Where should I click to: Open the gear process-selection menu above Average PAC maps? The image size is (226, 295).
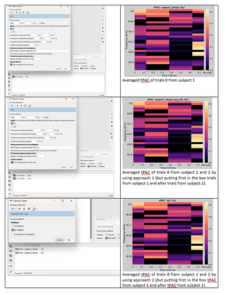(13, 209)
